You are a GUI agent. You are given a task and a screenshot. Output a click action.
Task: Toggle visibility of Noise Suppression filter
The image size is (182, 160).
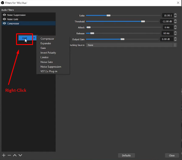(x=4, y=15)
